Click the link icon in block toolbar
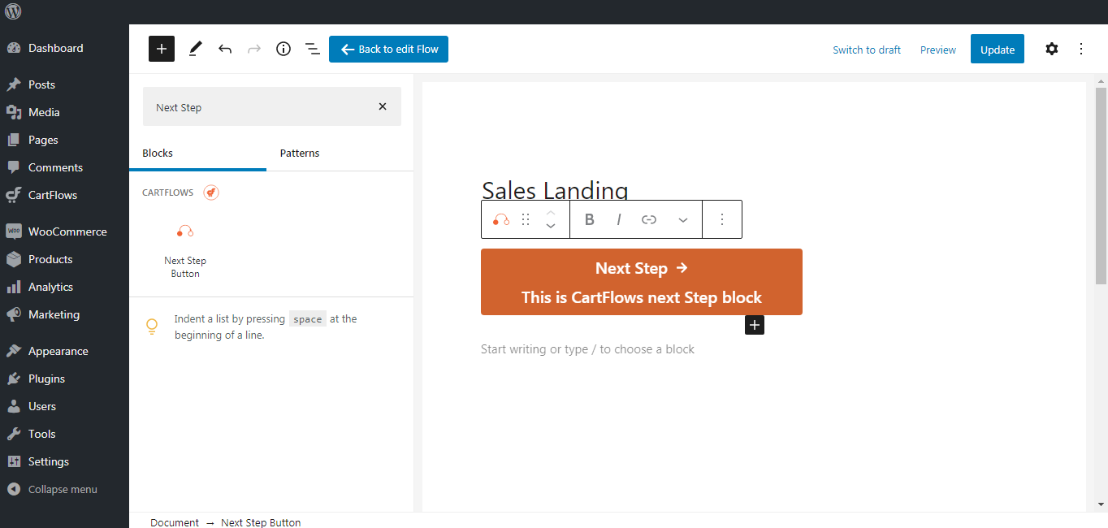This screenshot has width=1108, height=528. (649, 219)
